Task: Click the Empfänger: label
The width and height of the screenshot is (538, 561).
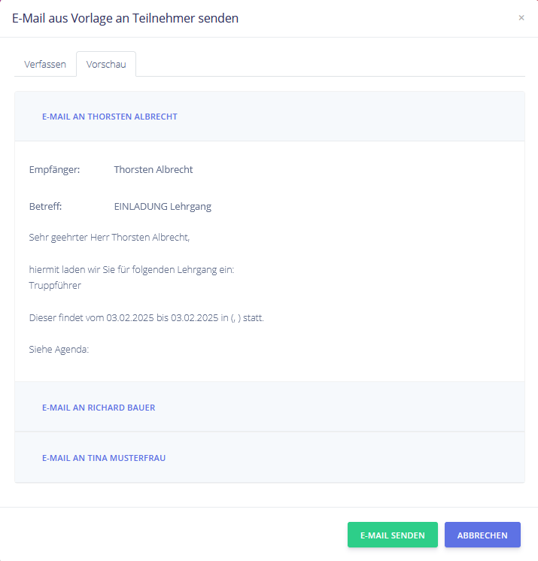Action: click(54, 170)
